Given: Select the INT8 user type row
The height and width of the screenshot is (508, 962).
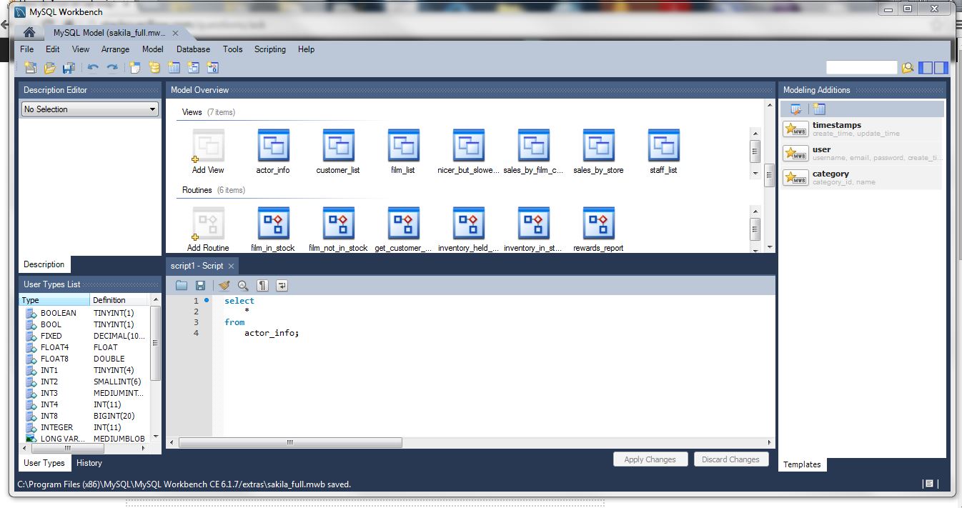Looking at the screenshot, I should (85, 416).
